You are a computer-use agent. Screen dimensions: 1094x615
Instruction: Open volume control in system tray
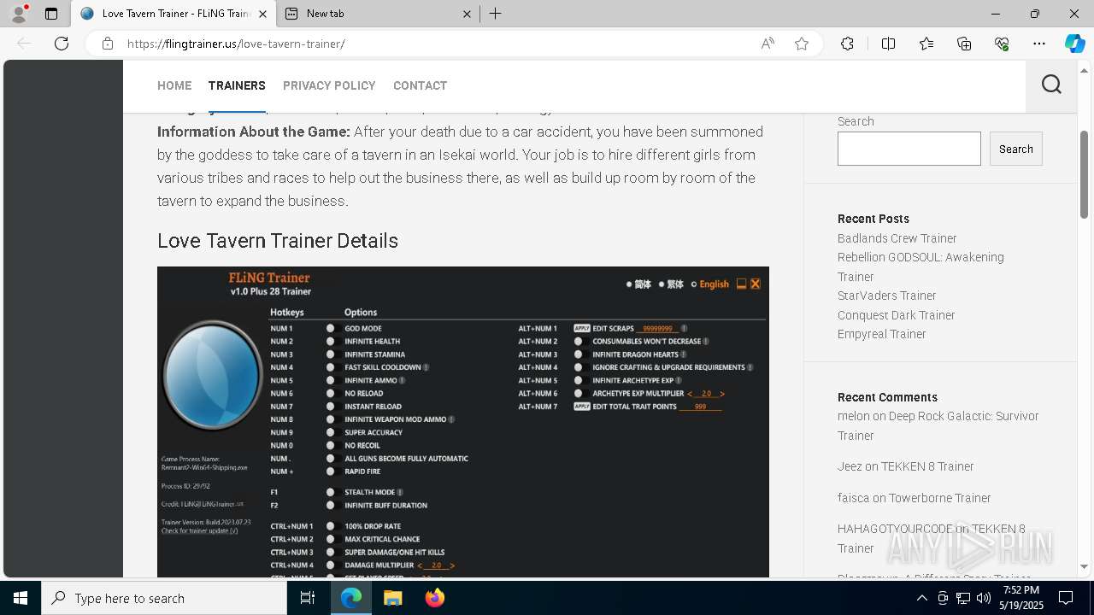pyautogui.click(x=984, y=598)
